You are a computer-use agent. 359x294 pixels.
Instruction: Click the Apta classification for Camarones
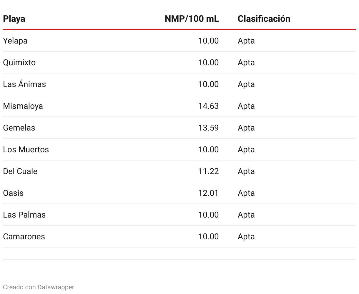pos(246,237)
